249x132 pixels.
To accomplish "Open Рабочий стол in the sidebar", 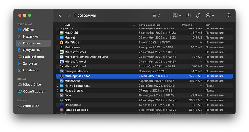I will [33, 57].
